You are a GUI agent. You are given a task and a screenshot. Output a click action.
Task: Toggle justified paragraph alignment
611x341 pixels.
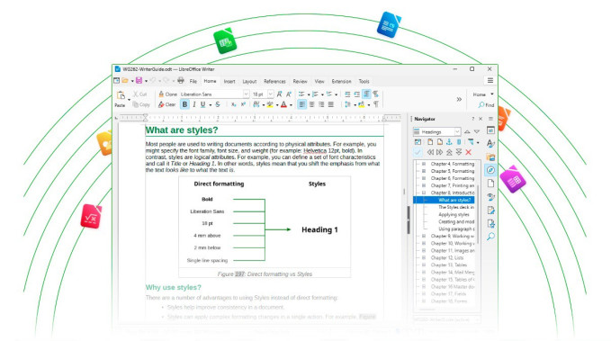[331, 104]
